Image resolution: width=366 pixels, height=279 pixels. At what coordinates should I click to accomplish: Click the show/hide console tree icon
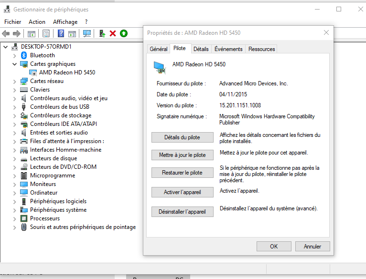click(31, 34)
